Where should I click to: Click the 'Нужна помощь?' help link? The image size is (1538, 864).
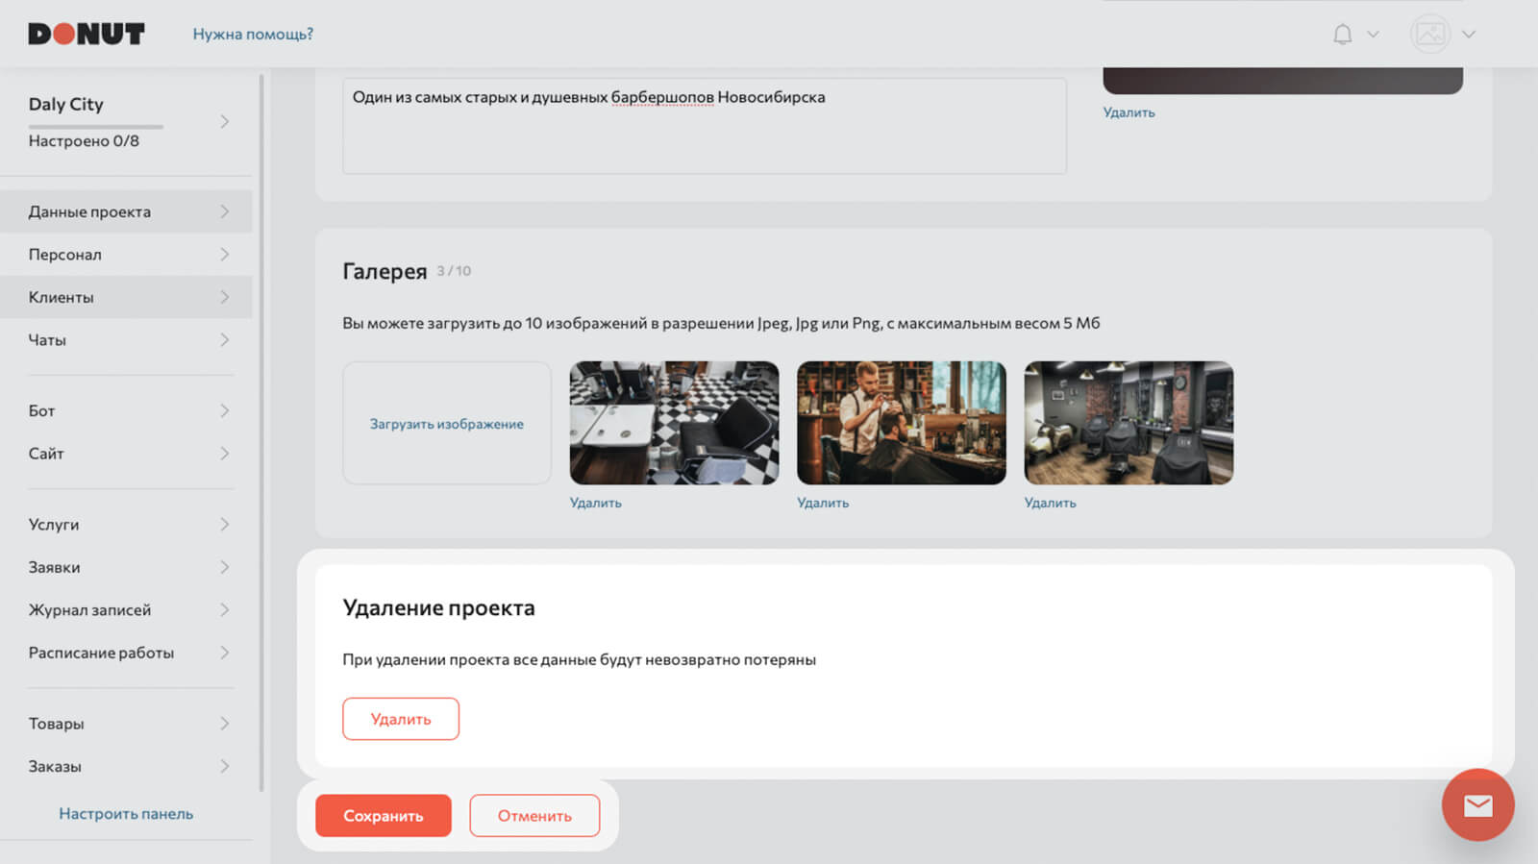coord(253,34)
